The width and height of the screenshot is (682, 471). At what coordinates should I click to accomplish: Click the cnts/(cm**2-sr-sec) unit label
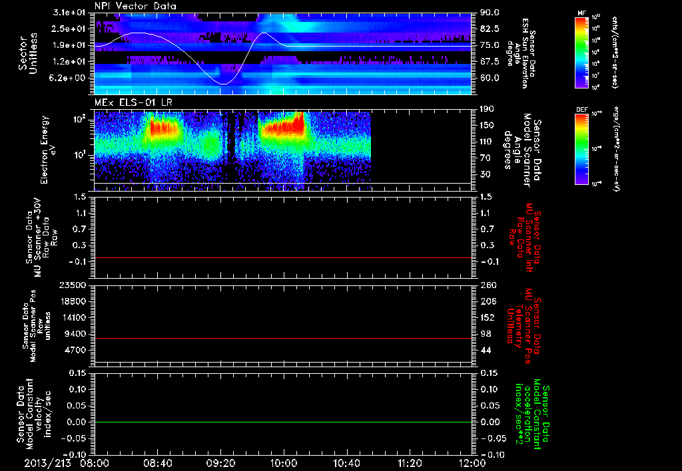pos(615,52)
